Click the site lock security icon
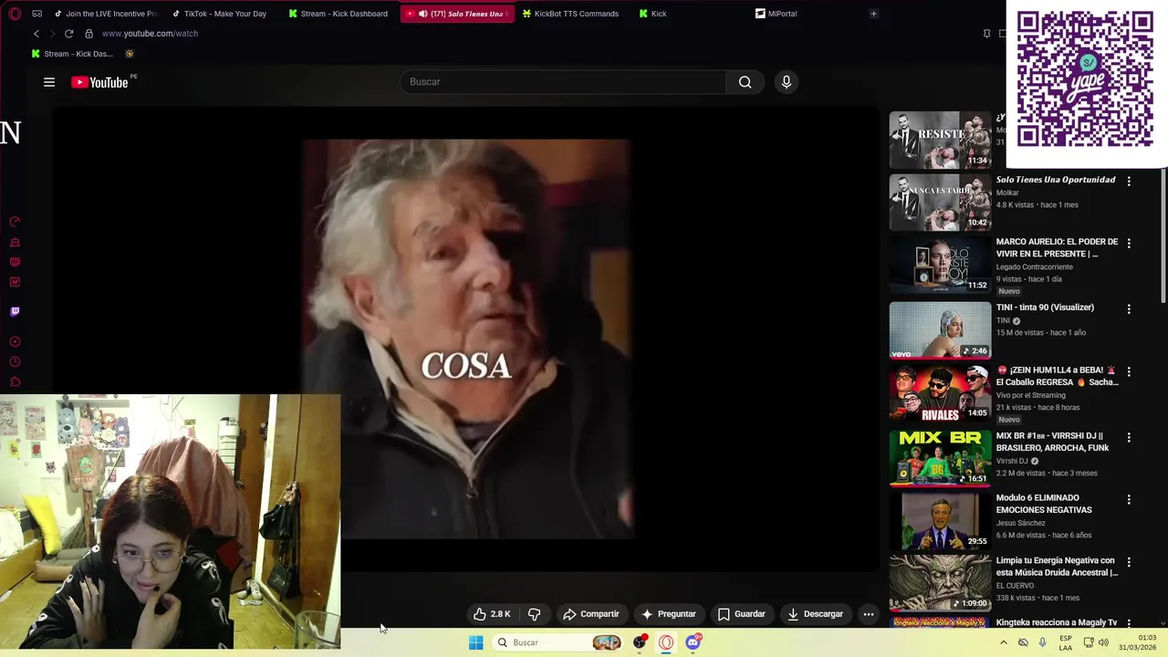 89,34
